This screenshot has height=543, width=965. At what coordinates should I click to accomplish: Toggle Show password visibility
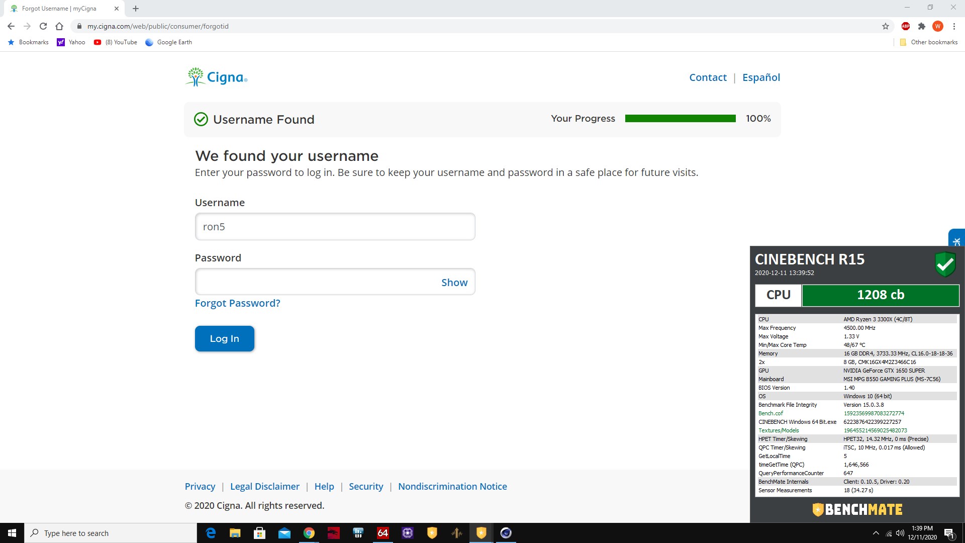coord(454,283)
